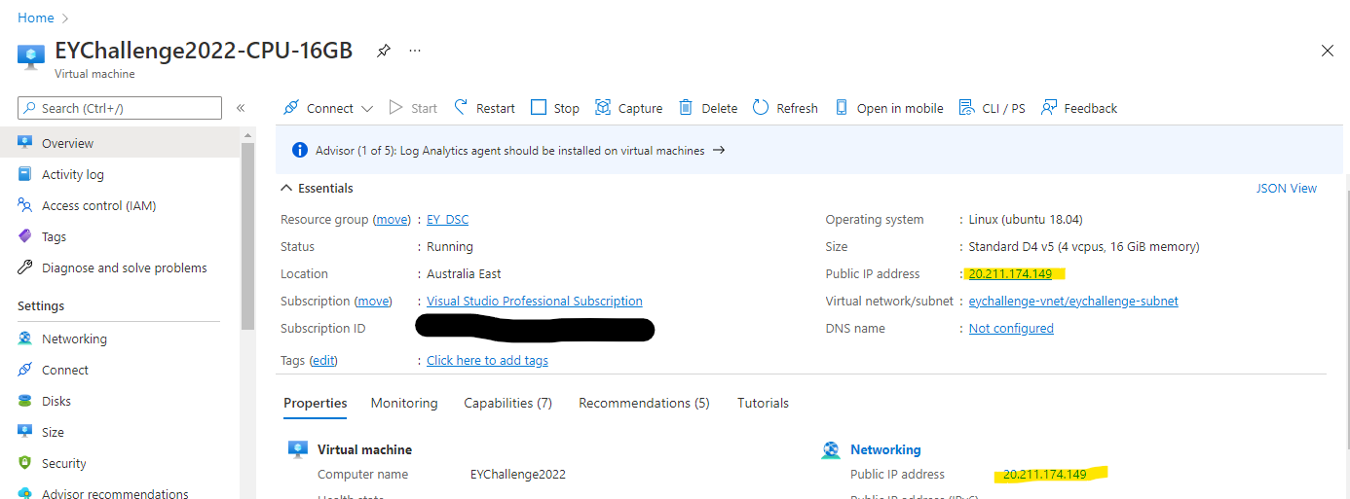Click the move link beside Subscription
The height and width of the screenshot is (499, 1350).
374,301
